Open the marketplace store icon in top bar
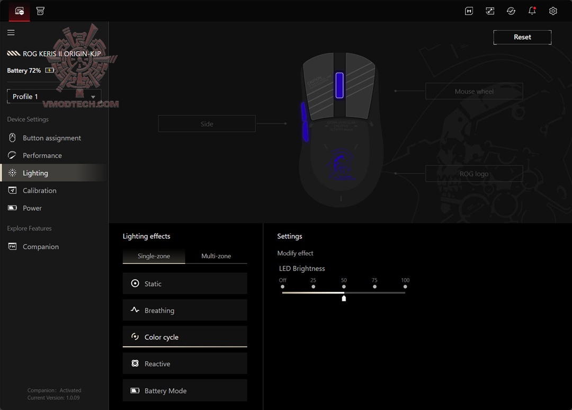 point(40,11)
